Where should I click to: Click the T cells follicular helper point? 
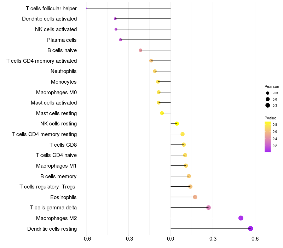coord(87,8)
